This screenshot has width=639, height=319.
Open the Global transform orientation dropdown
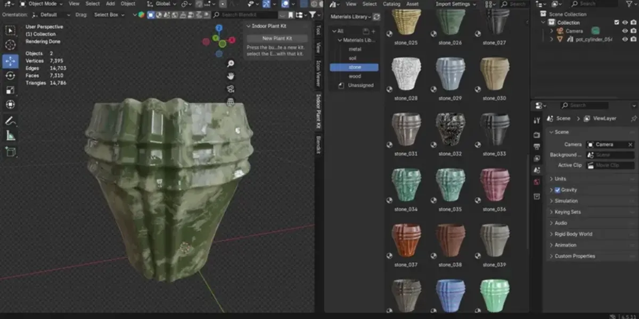(x=162, y=4)
